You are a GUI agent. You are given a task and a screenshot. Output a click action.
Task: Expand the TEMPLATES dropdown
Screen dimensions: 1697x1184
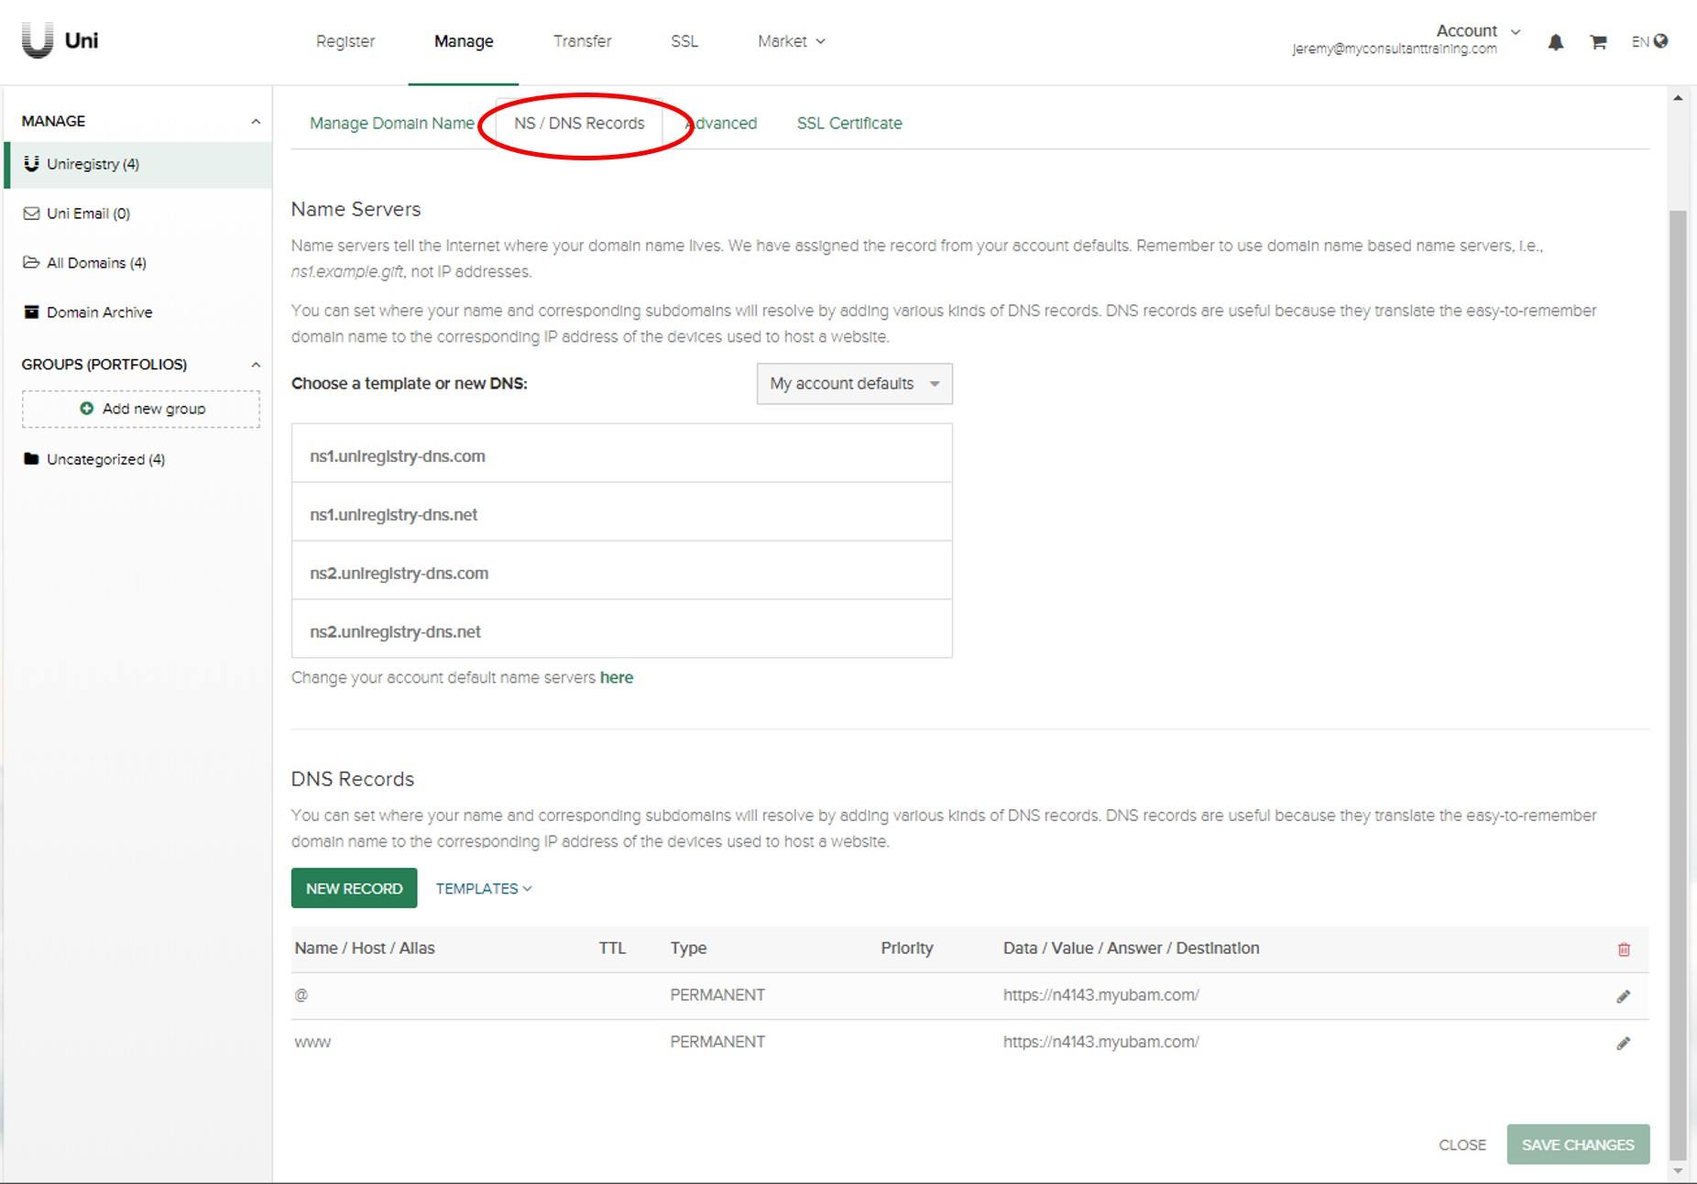pyautogui.click(x=484, y=889)
